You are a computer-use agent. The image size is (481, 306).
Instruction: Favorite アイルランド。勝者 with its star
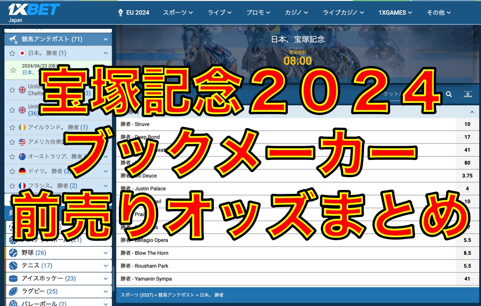coord(12,127)
